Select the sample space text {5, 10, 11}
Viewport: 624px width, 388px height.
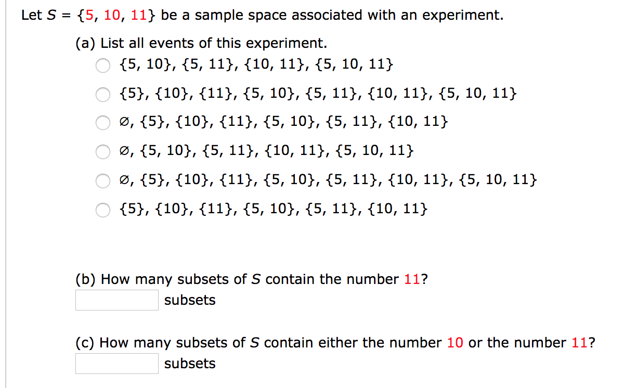(114, 15)
